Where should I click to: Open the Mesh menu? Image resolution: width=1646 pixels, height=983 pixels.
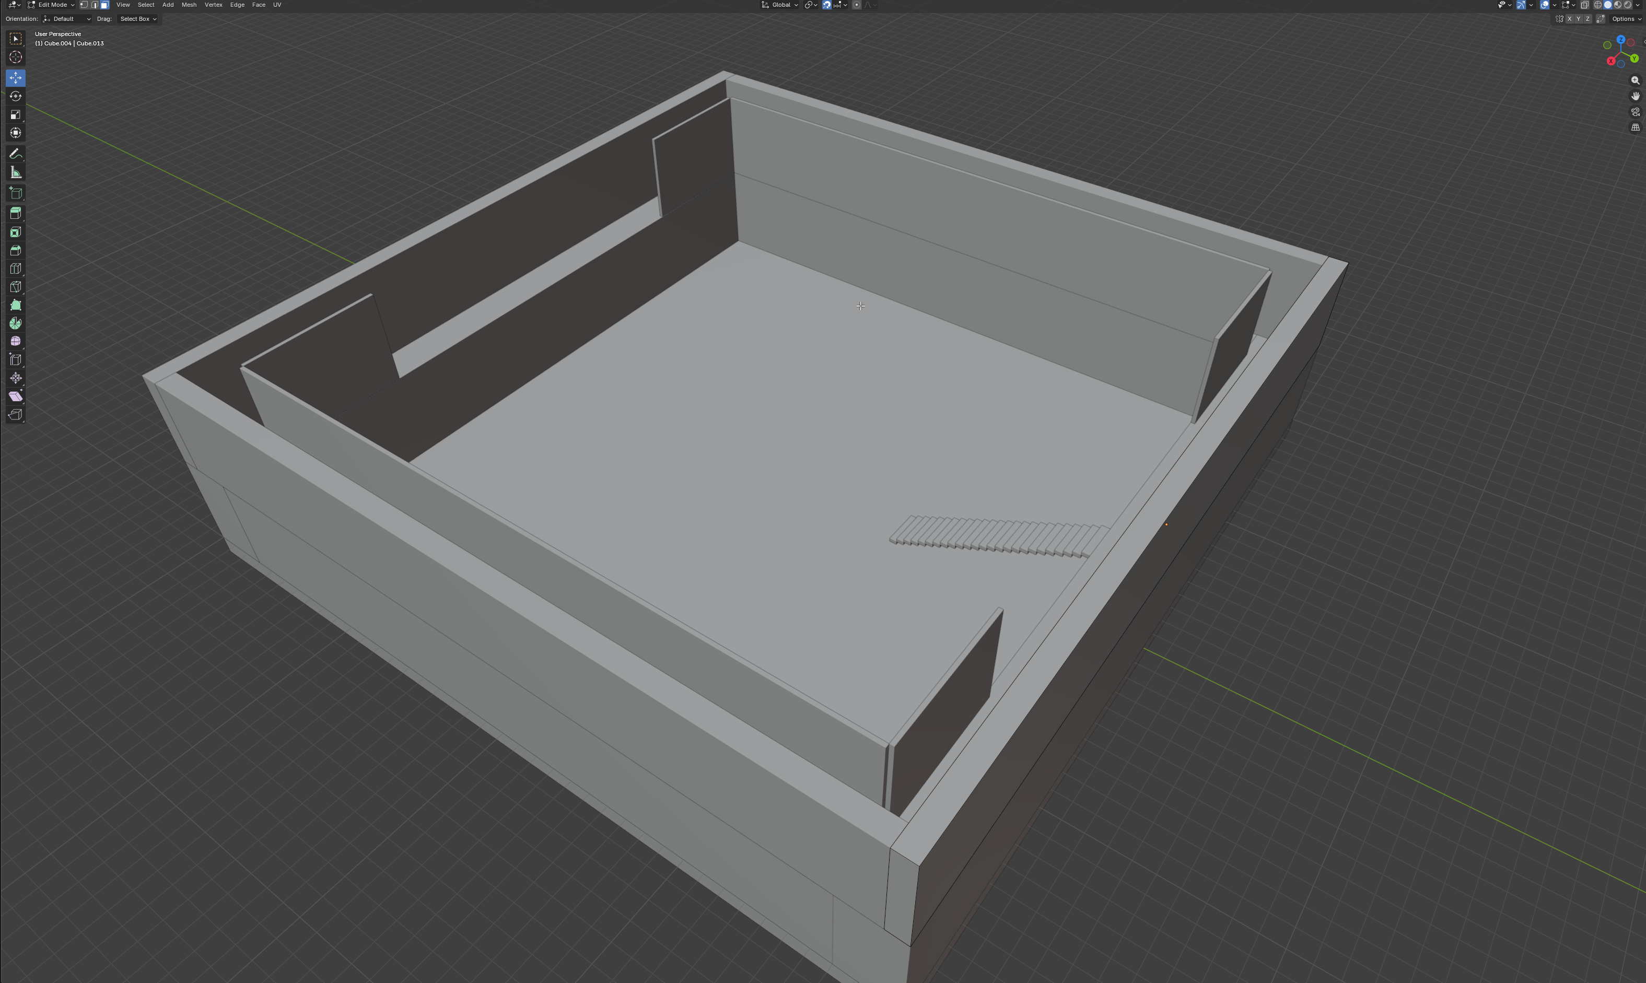pyautogui.click(x=189, y=5)
